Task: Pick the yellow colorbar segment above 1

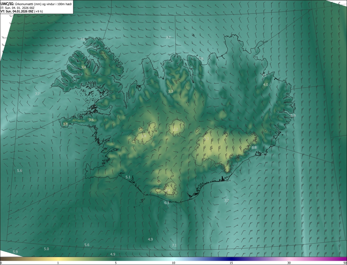Action: coord(58,259)
